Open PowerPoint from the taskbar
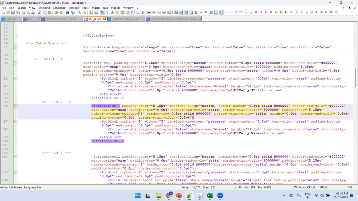Image resolution: width=358 pixels, height=201 pixels. click(x=179, y=195)
